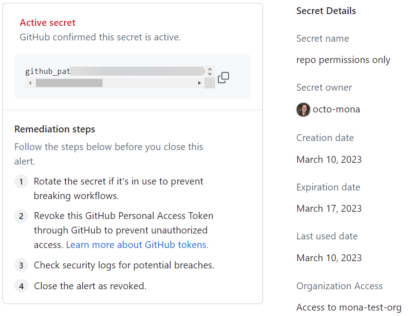Image resolution: width=408 pixels, height=316 pixels.
Task: Click the stepper up arrow on the secret field
Action: pyautogui.click(x=209, y=68)
